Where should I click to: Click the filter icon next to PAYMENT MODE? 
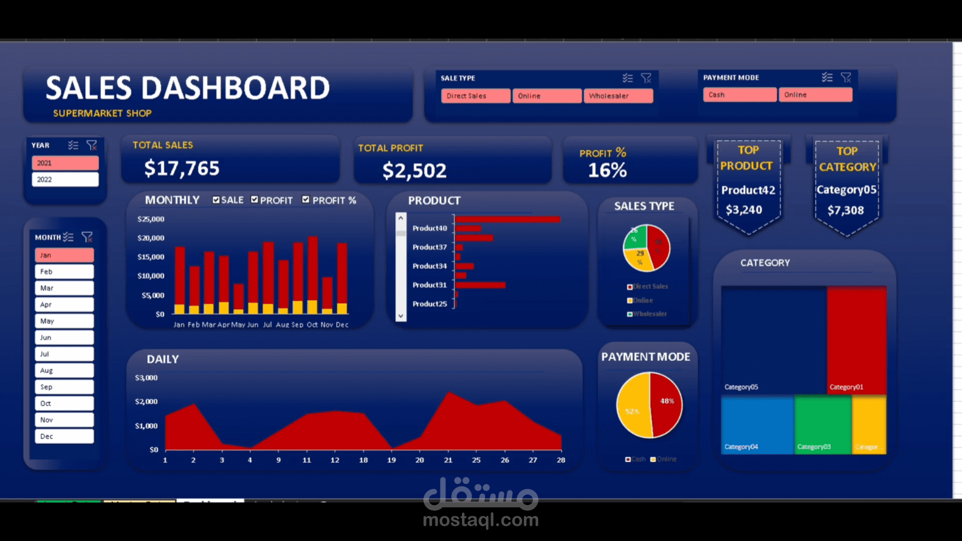pos(846,77)
